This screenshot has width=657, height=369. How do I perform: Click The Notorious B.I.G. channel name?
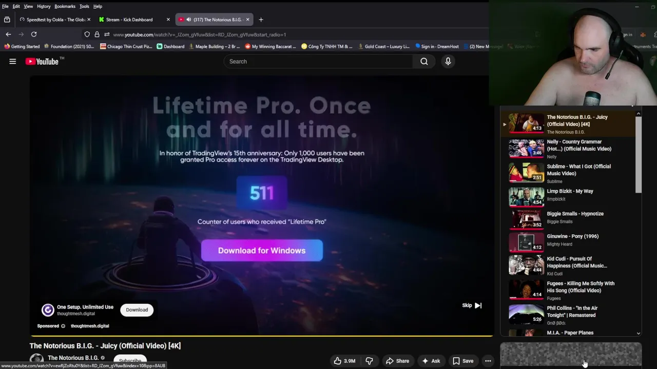point(73,358)
